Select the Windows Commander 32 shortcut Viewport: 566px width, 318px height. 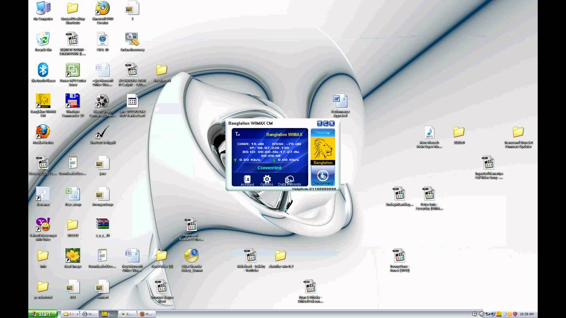(x=73, y=105)
